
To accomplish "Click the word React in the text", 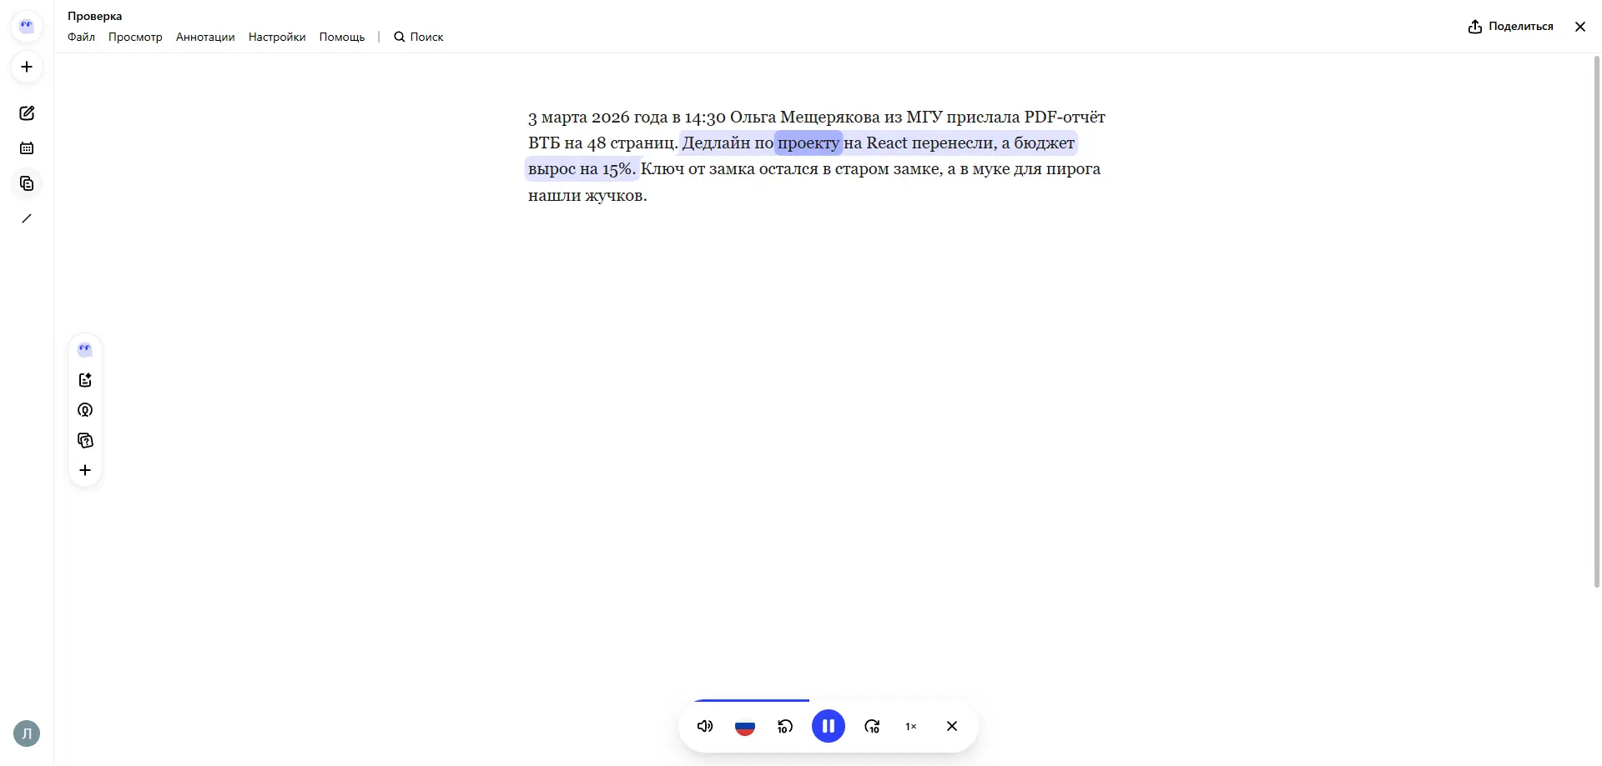I will [887, 143].
